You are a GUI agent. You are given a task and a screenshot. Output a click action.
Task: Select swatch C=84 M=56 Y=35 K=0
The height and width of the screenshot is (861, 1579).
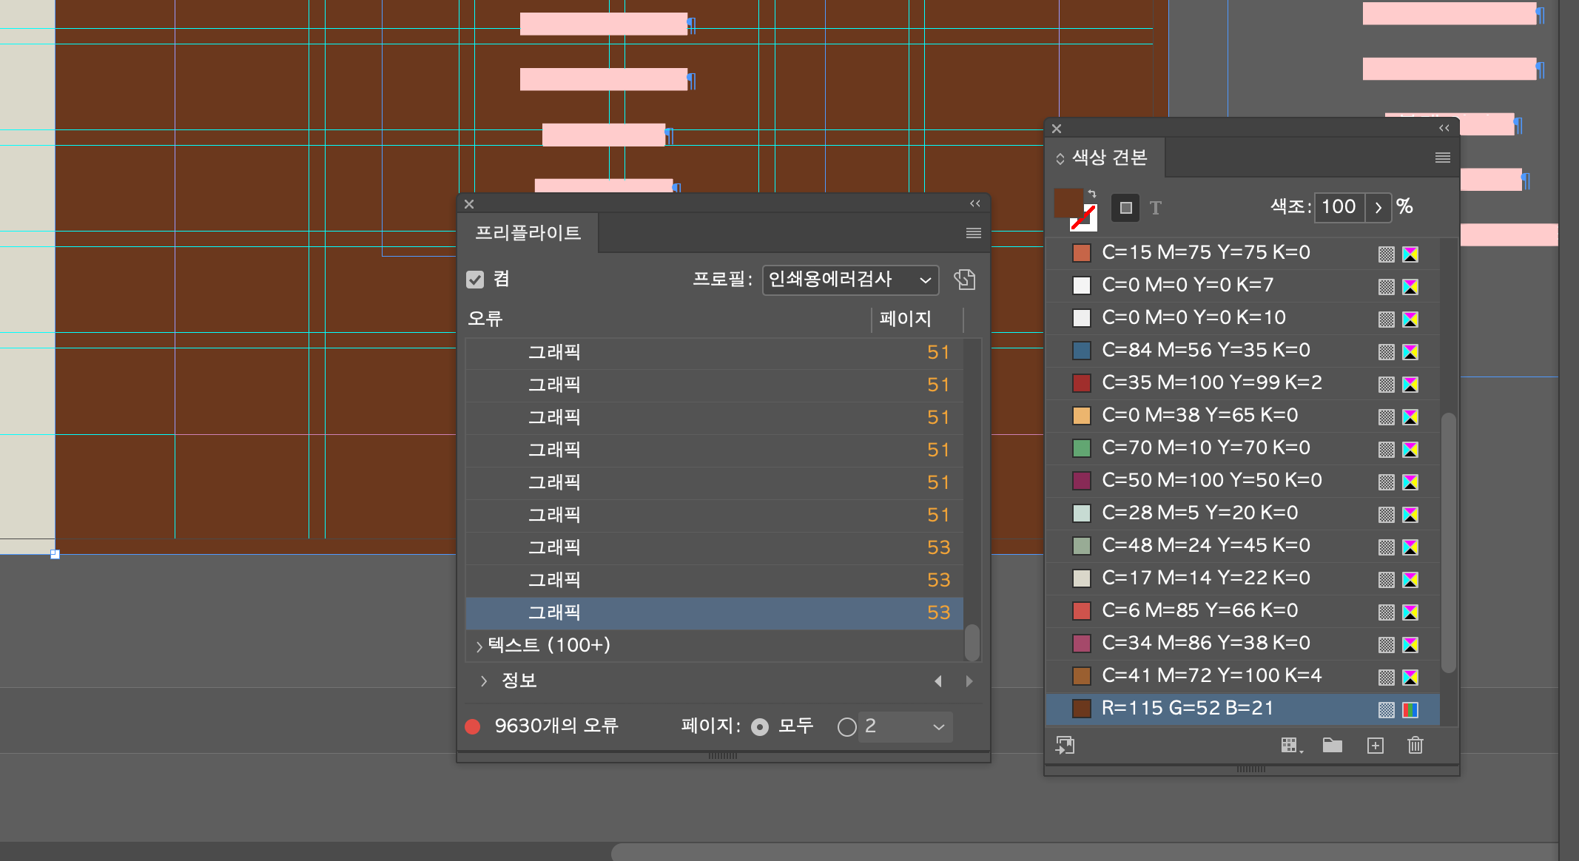click(x=1205, y=350)
